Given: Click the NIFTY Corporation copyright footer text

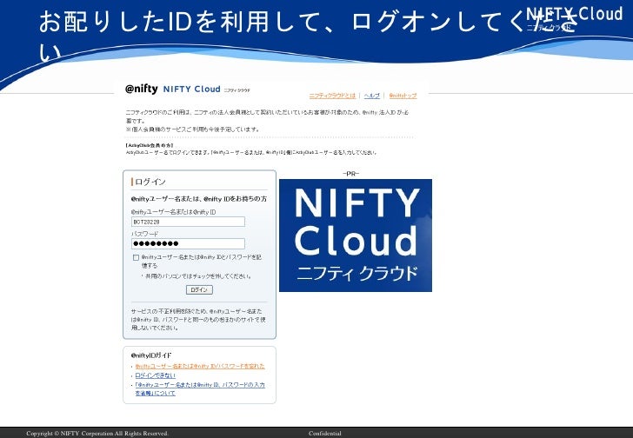Looking at the screenshot, I should tap(97, 434).
